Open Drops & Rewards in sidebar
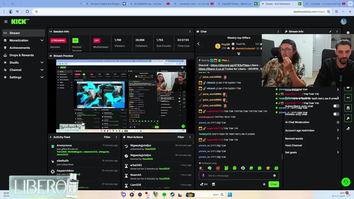 22,55
